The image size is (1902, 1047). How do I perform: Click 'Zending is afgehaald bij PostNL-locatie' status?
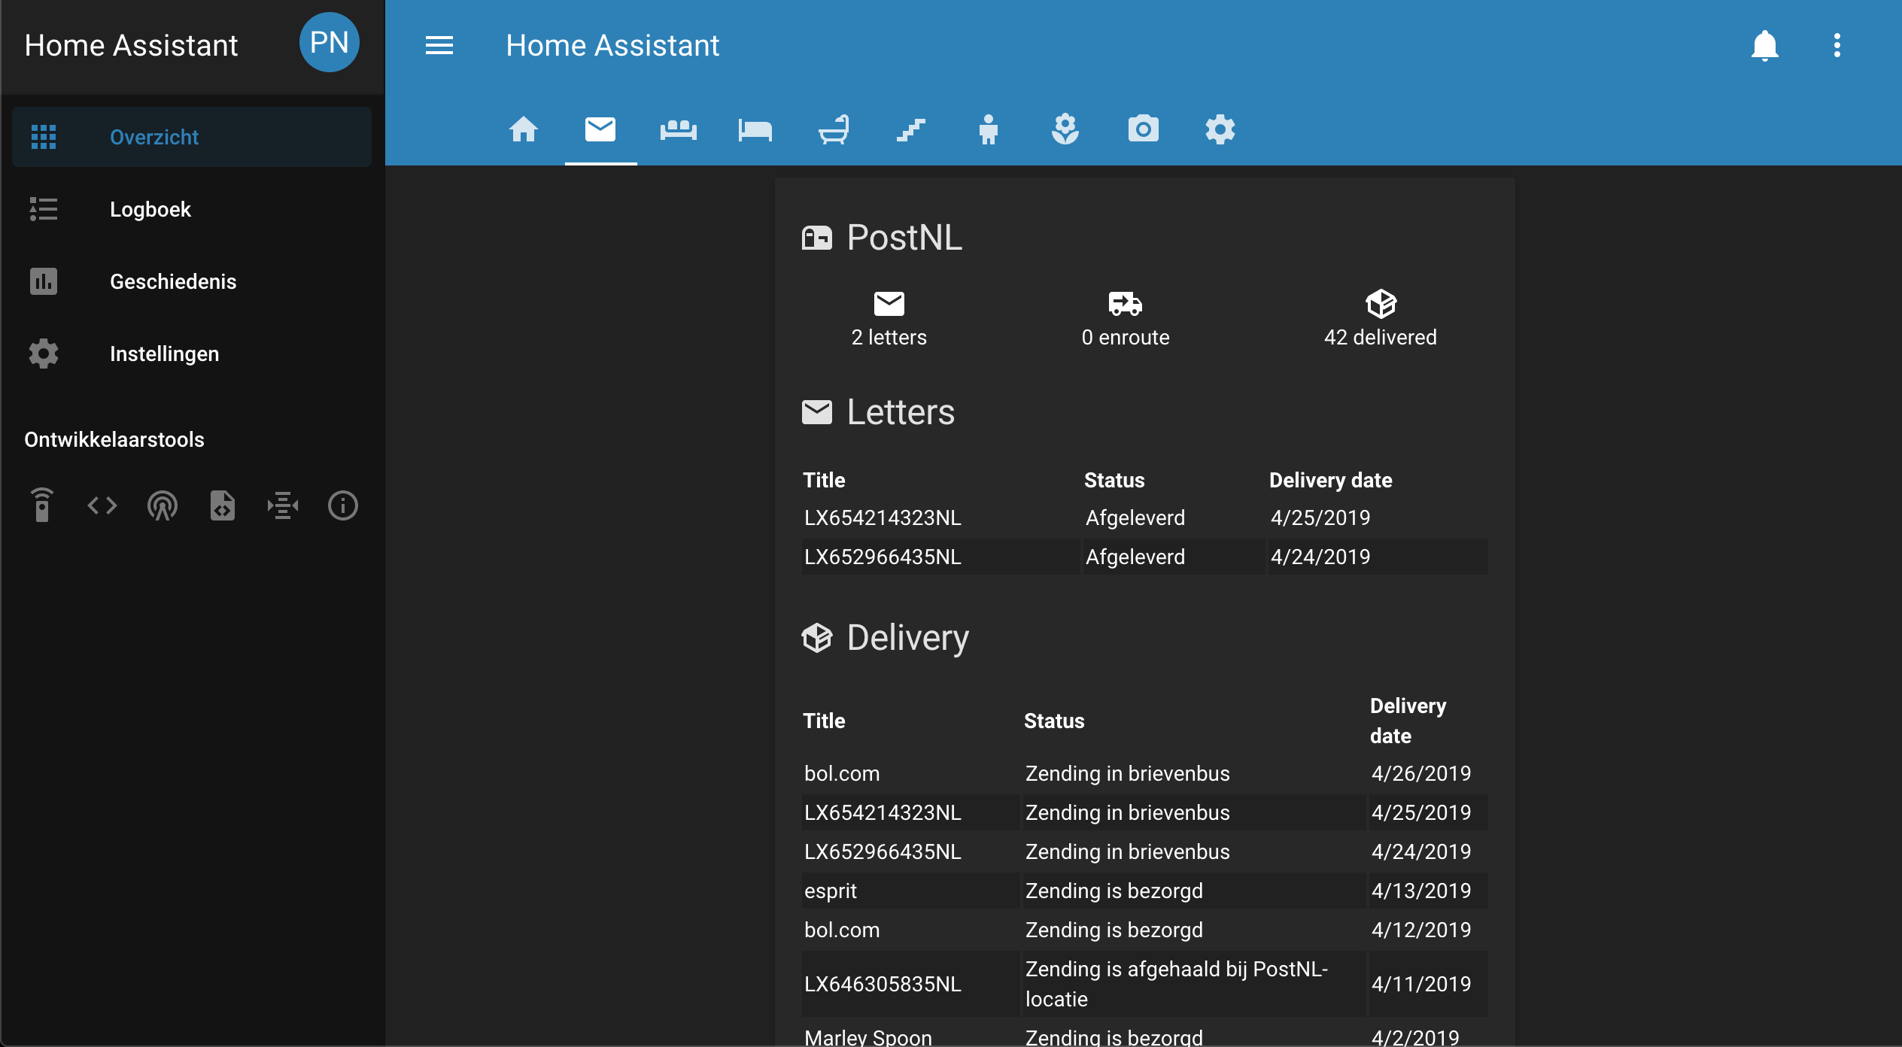point(1177,984)
